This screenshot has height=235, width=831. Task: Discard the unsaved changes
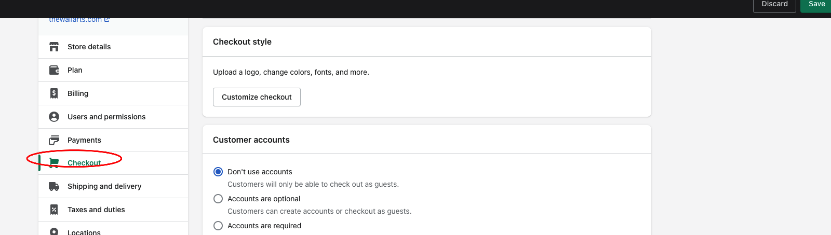774,5
